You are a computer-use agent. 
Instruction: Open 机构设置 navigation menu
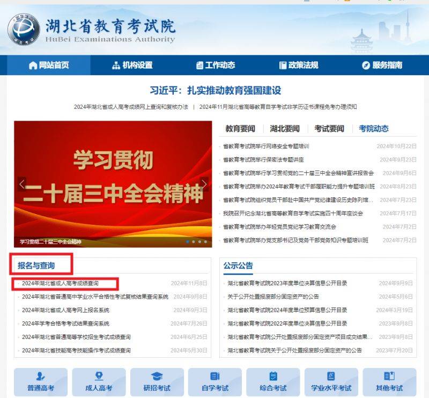(x=132, y=65)
